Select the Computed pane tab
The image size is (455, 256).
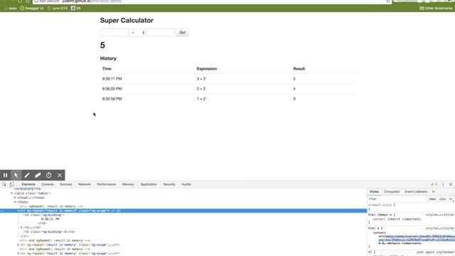point(392,191)
